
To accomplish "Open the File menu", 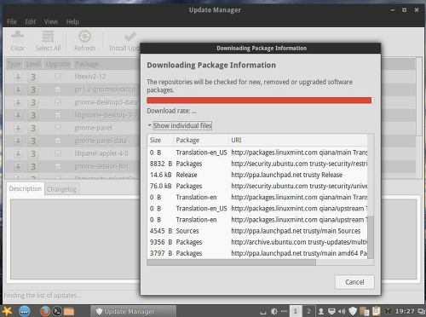I will [12, 21].
